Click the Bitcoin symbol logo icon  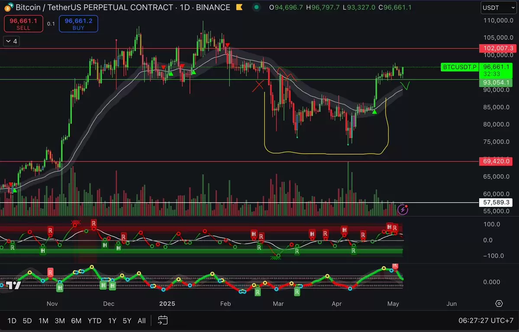click(9, 7)
